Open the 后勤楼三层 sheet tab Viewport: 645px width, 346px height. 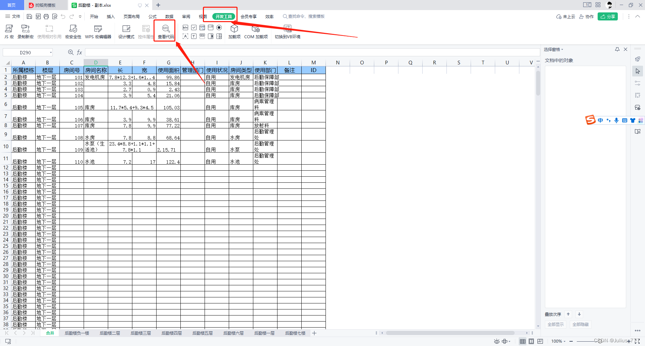(x=140, y=333)
